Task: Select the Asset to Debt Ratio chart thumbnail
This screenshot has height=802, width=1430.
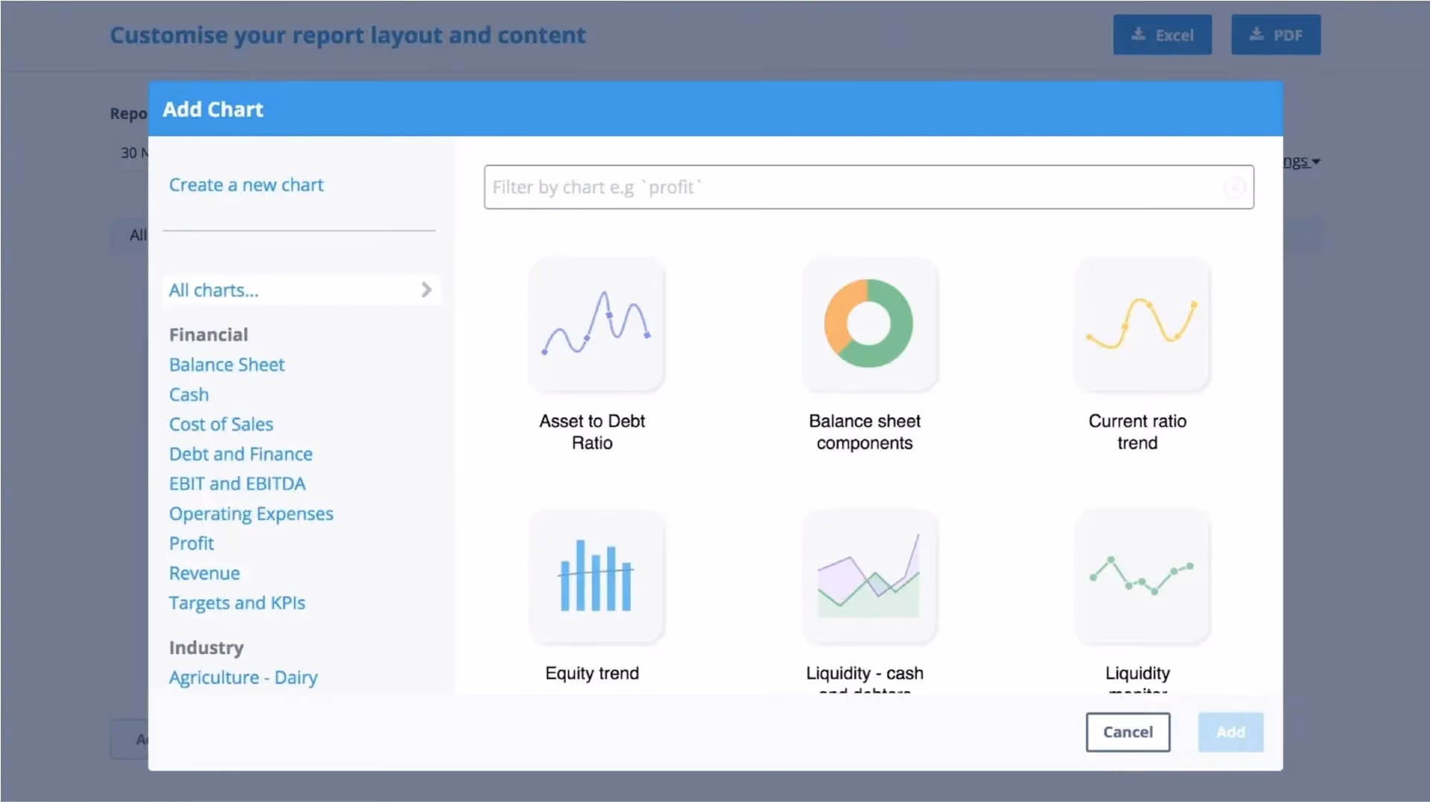Action: pos(596,324)
